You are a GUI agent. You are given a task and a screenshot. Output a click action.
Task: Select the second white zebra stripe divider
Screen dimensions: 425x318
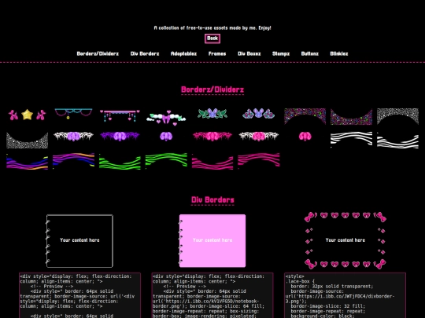(x=397, y=140)
